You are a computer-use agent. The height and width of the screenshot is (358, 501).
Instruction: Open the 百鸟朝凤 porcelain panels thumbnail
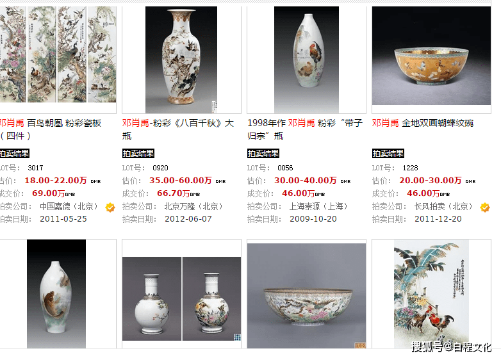point(58,54)
